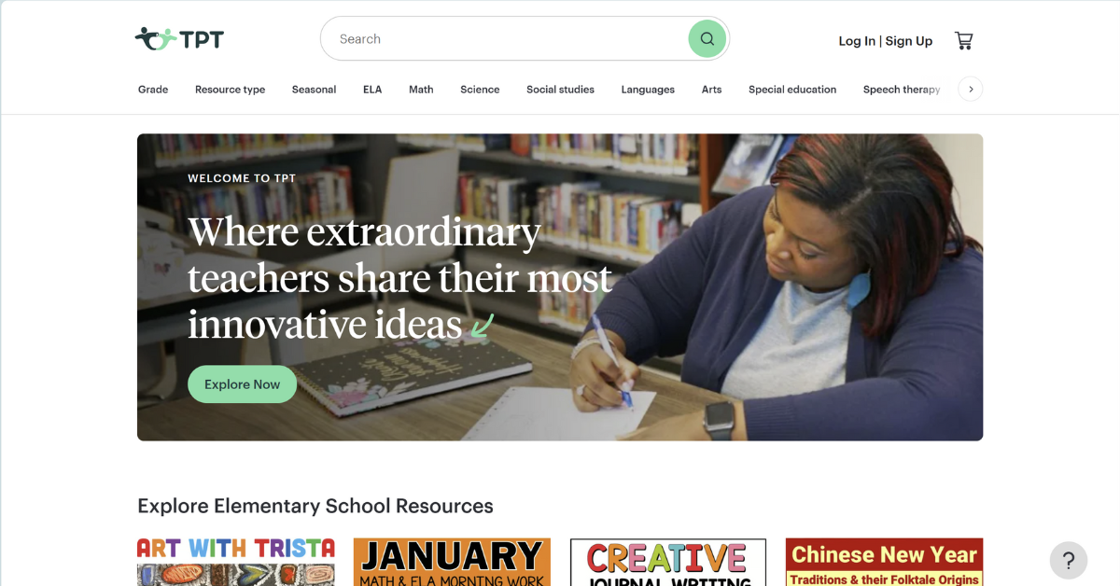Select the Math category
Viewport: 1120px width, 586px height.
click(421, 90)
